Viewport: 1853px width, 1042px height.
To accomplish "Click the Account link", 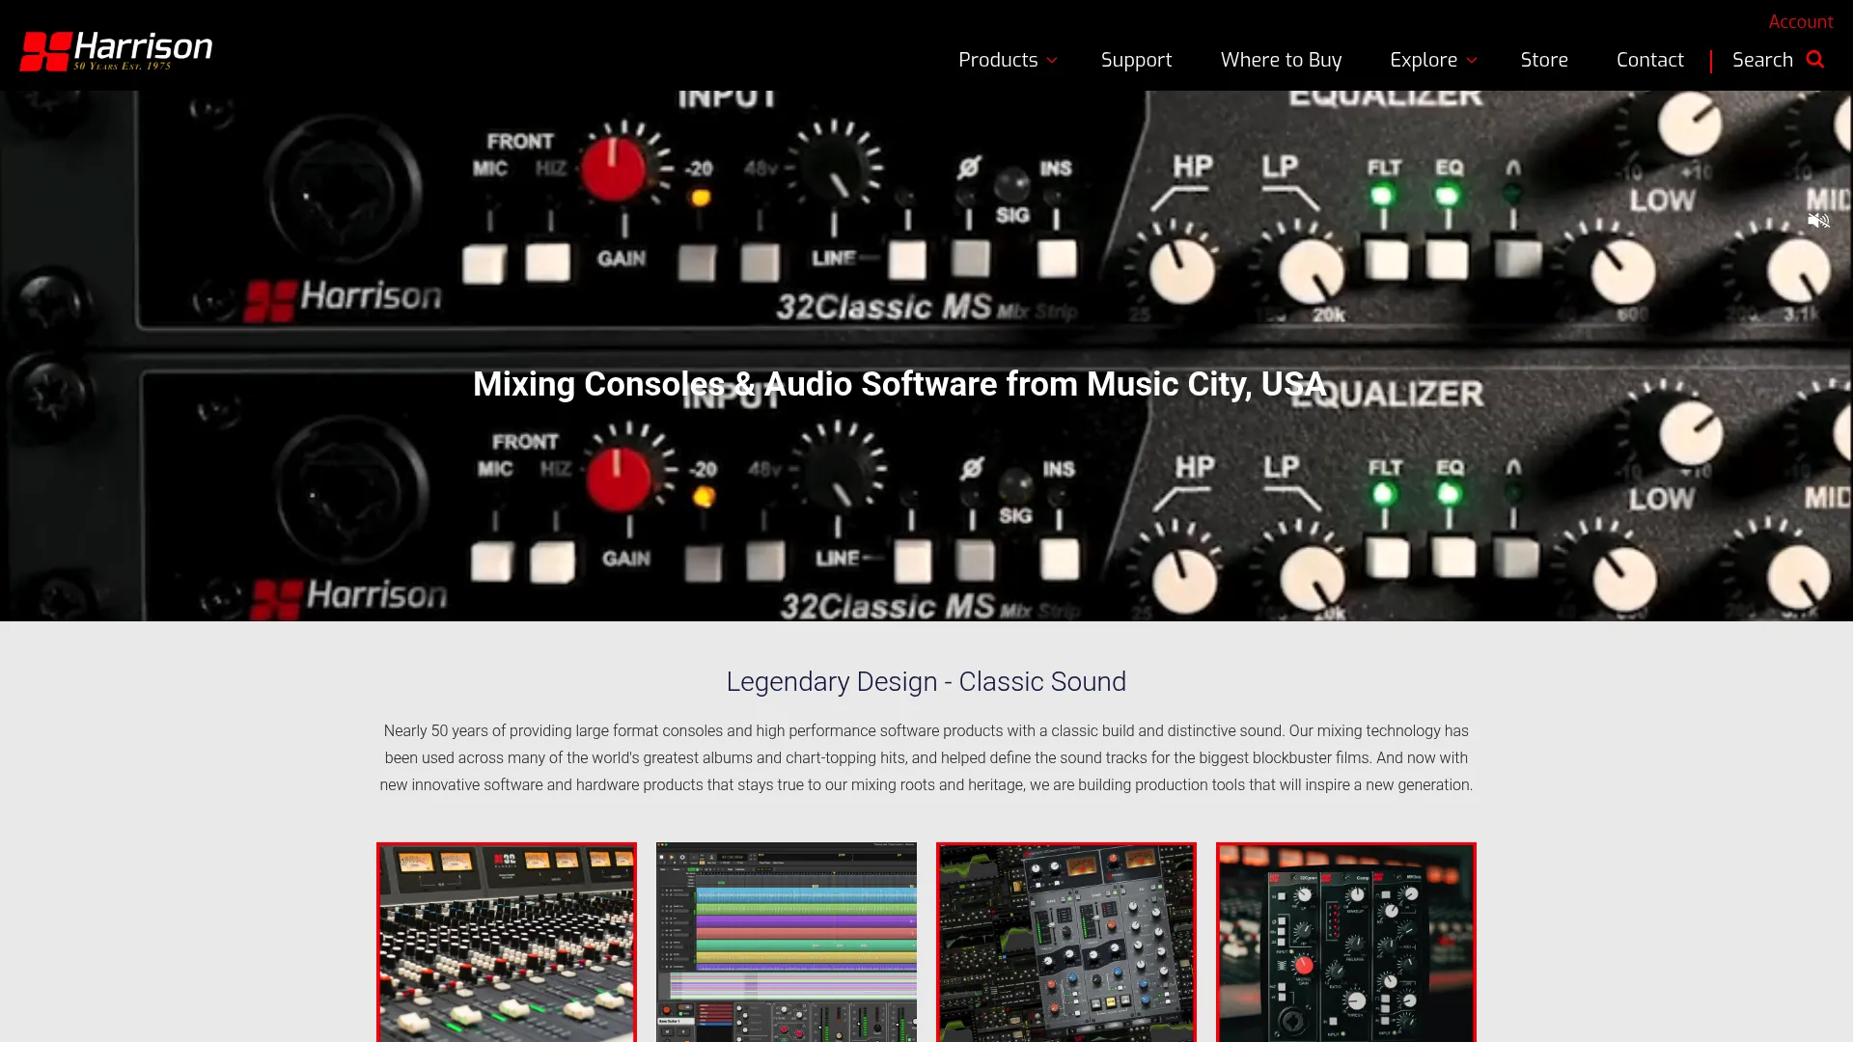I will point(1800,21).
